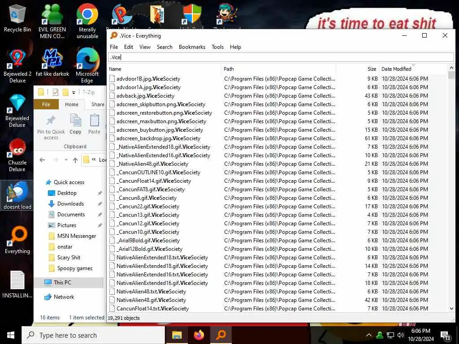Viewport: 459px width, 344px height.
Task: Show hidden tray icons chevron
Action: tap(369, 335)
